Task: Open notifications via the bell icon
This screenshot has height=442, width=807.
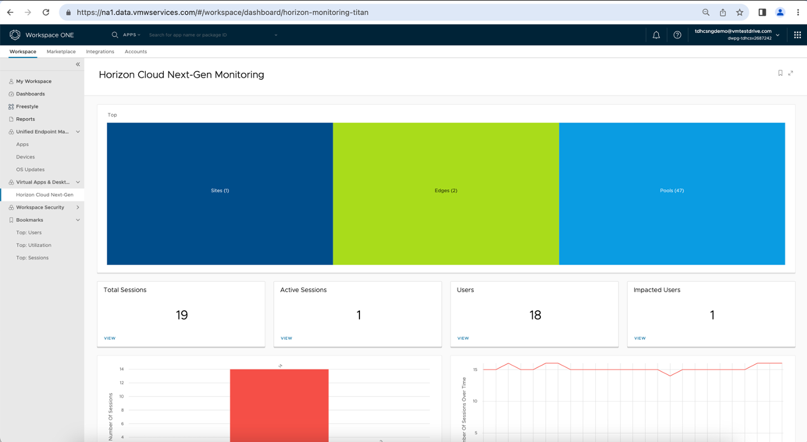Action: (656, 35)
